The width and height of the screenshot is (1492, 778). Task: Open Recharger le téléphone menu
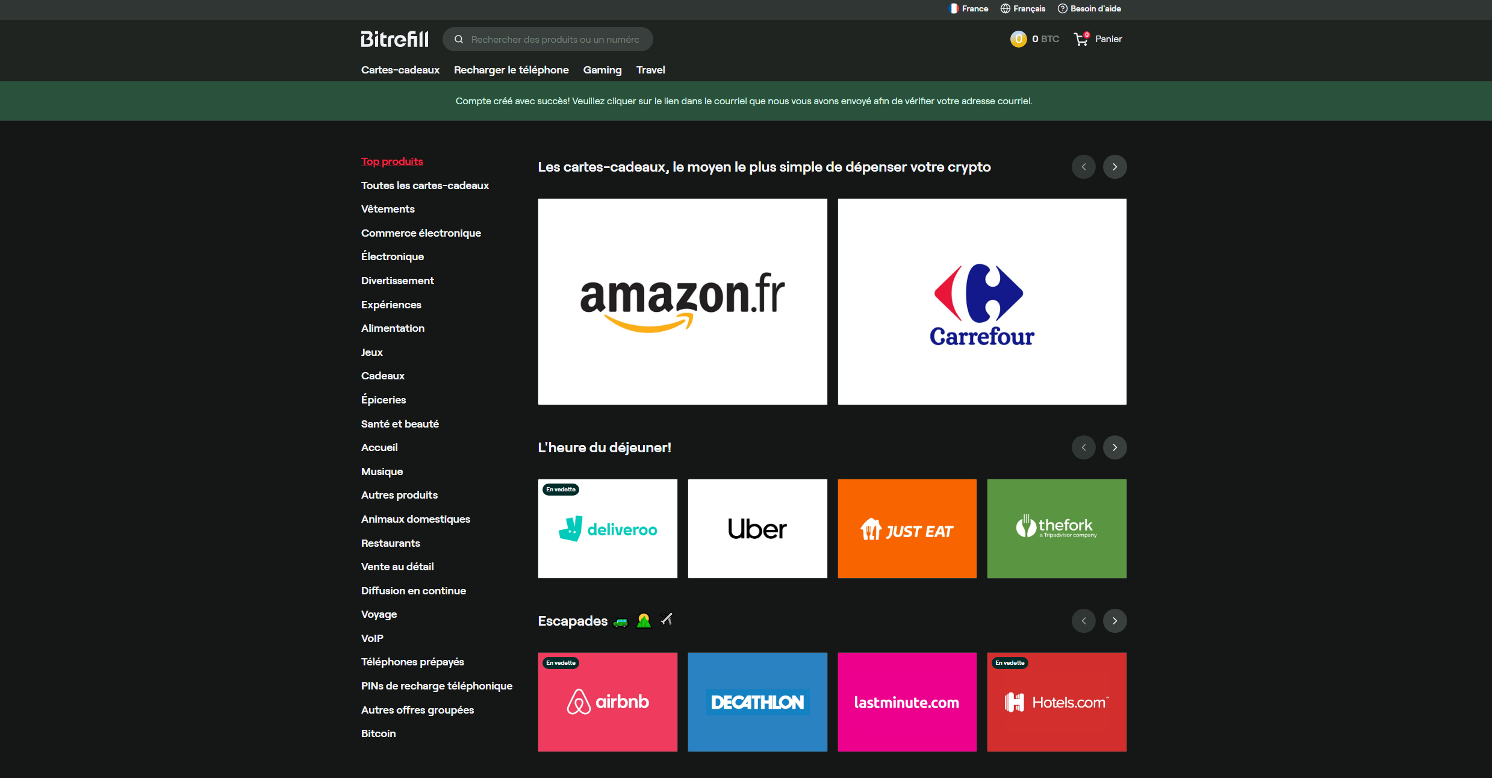[x=511, y=70]
